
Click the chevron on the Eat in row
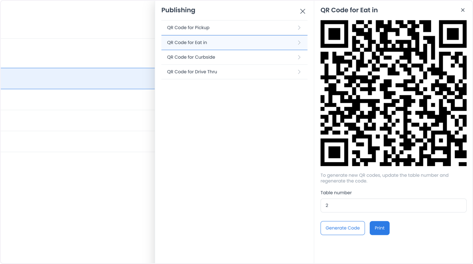tap(299, 42)
